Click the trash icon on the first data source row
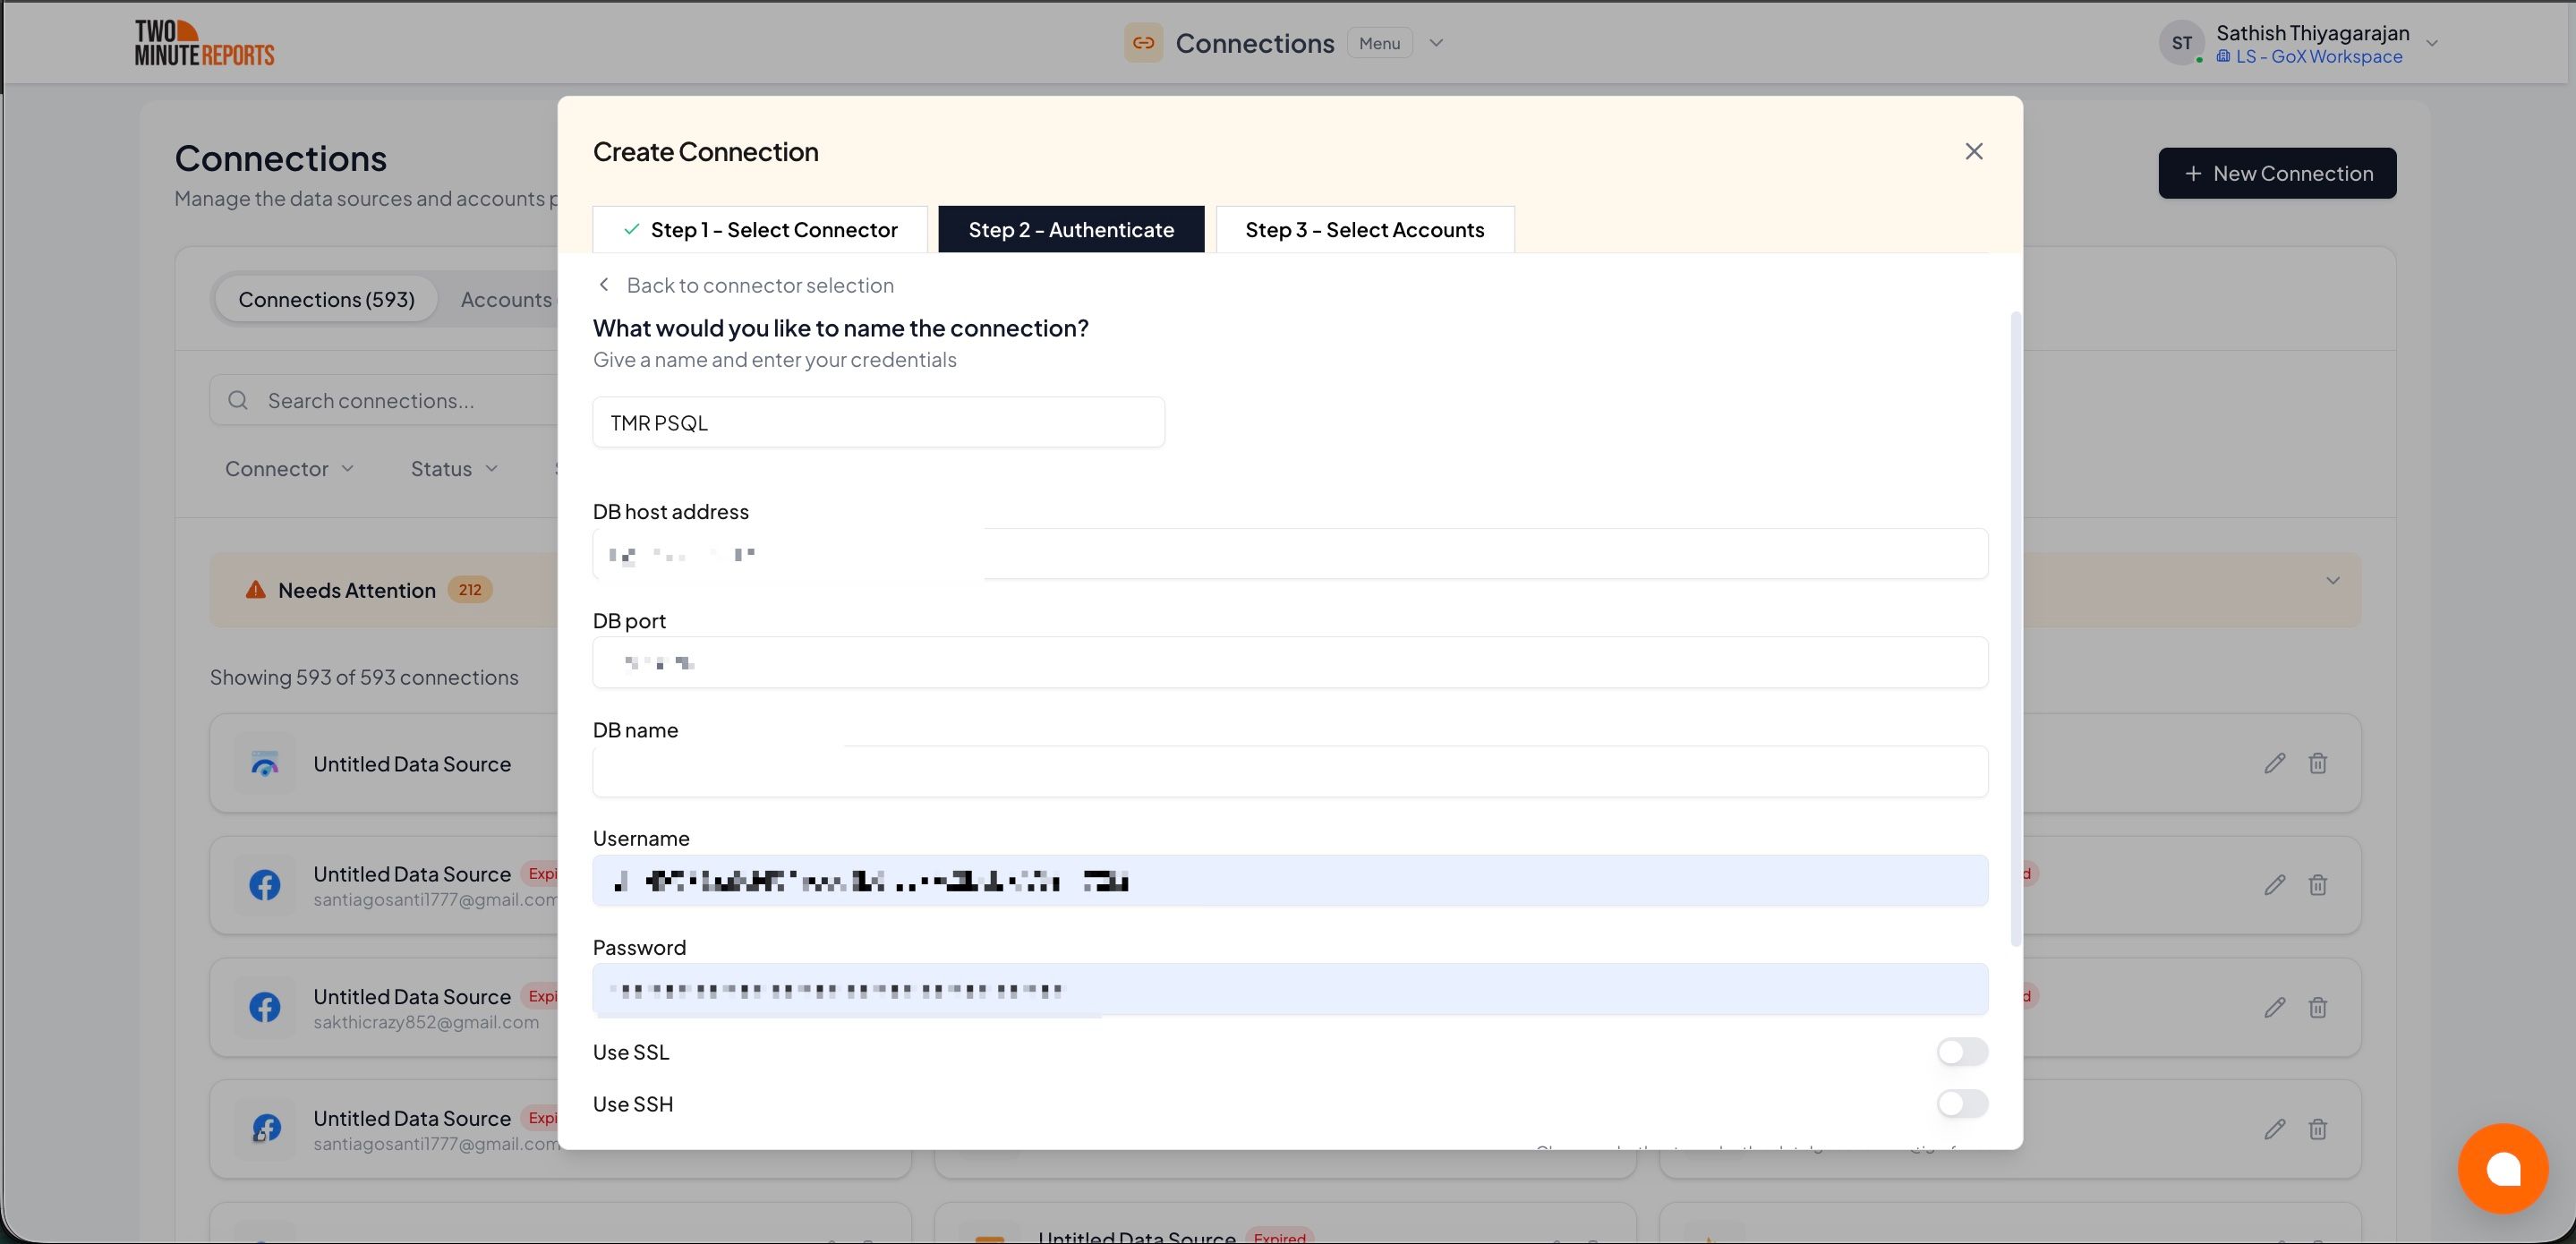The width and height of the screenshot is (2576, 1244). point(2319,763)
